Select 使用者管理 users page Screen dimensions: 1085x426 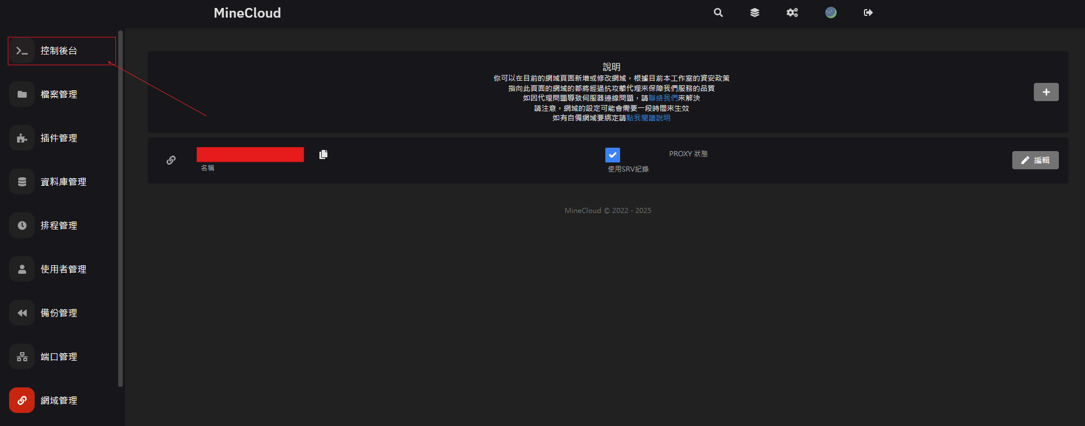click(63, 269)
